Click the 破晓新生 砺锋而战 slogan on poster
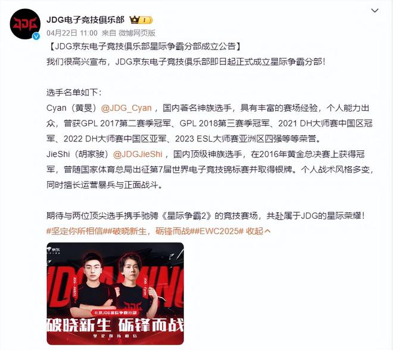This screenshot has height=350, width=393. (116, 325)
